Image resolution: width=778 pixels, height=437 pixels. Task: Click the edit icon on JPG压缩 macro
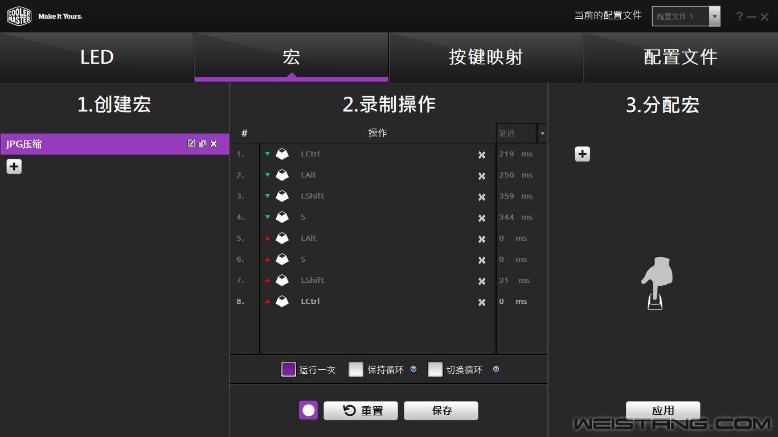pos(191,143)
